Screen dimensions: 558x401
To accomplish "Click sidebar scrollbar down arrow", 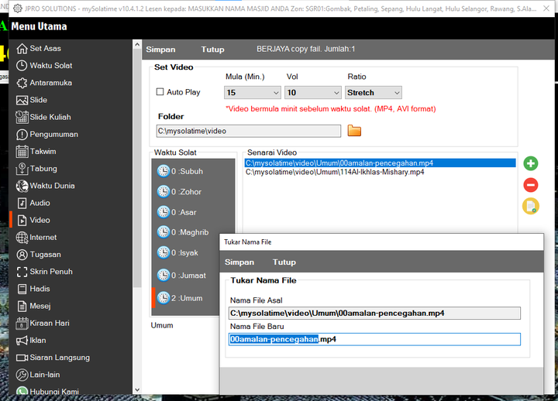I will click(137, 389).
